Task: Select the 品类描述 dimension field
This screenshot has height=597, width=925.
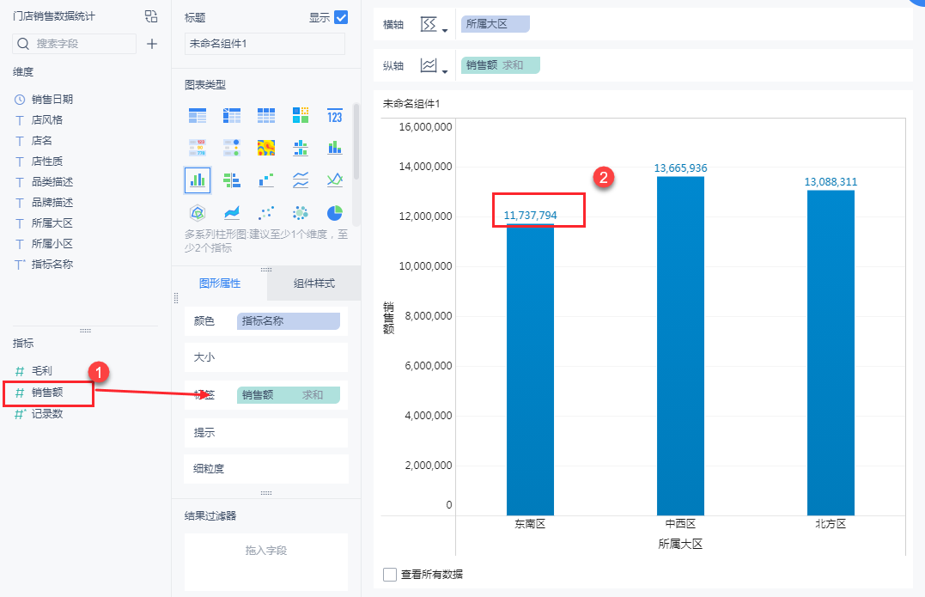Action: 52,182
